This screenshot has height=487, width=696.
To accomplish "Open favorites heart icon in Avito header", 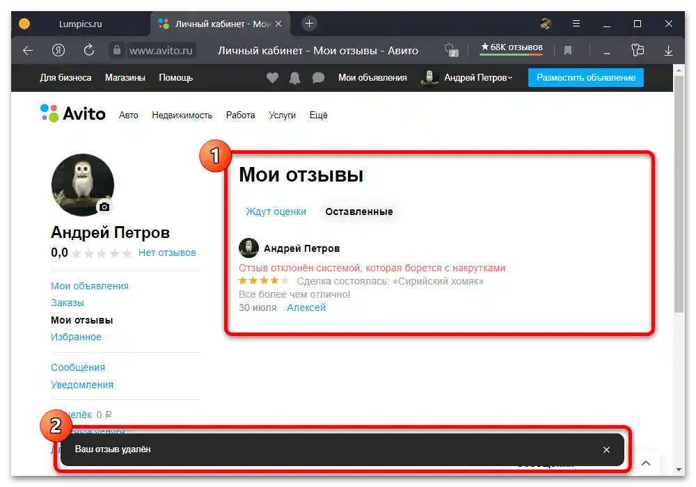I will (272, 78).
